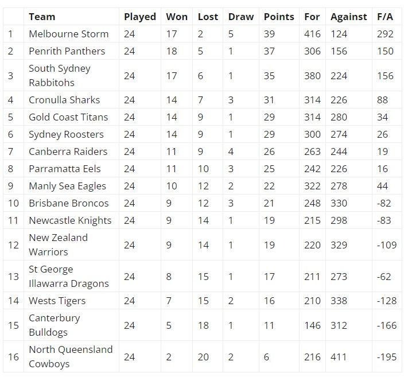The height and width of the screenshot is (377, 408).
Task: Click Manly Sea Eagles in the table
Action: coord(67,186)
